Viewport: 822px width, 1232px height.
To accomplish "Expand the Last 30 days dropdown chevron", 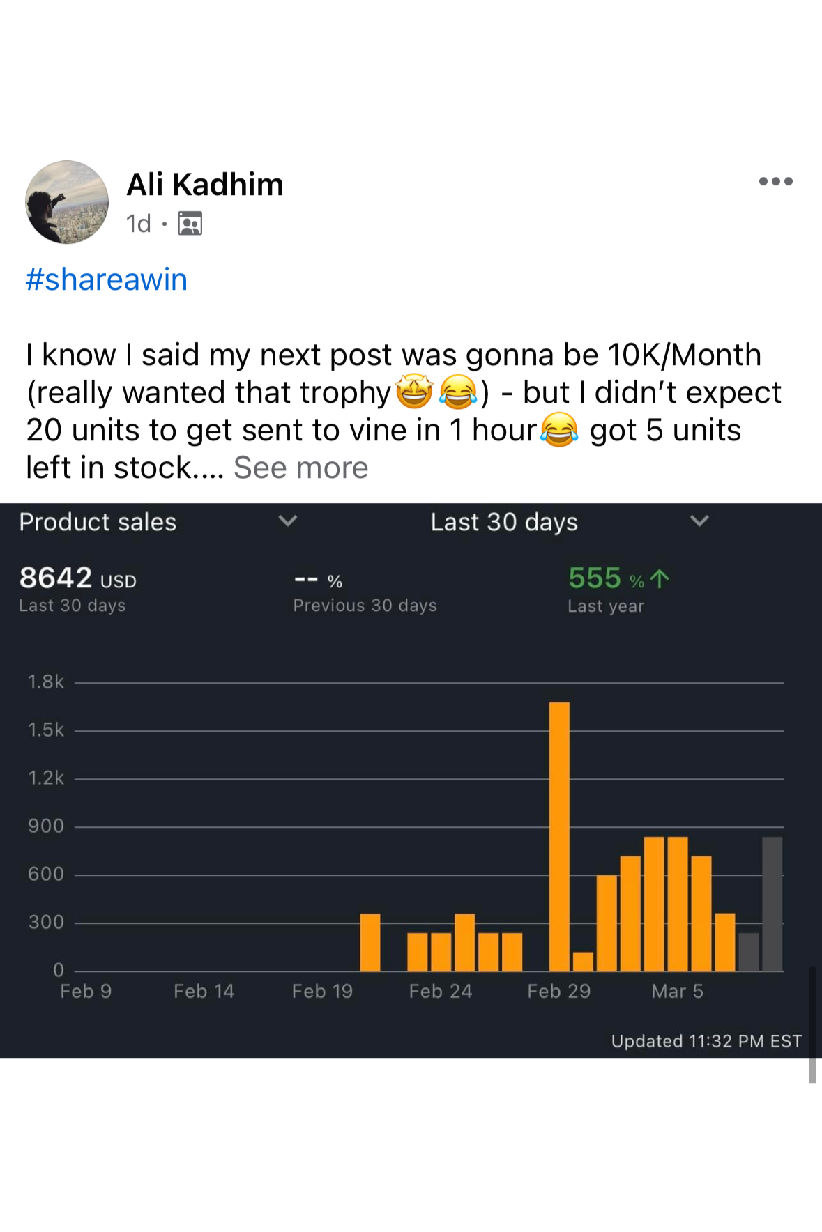I will click(699, 521).
